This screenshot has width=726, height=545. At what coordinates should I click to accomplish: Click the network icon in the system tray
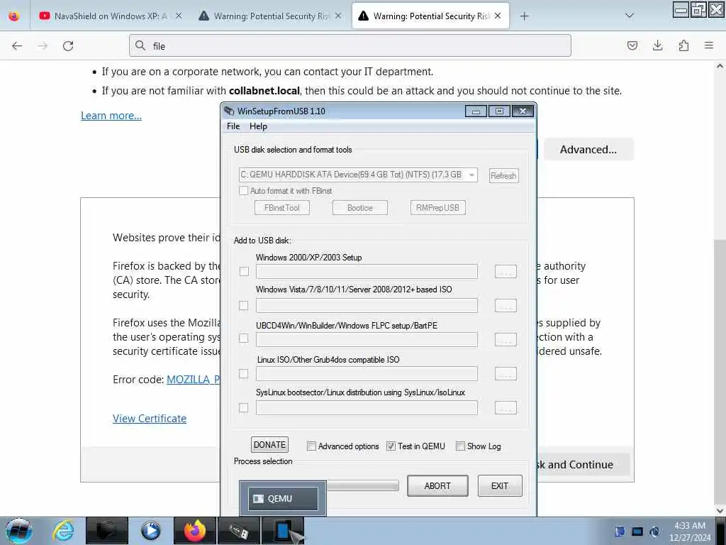[x=654, y=532]
